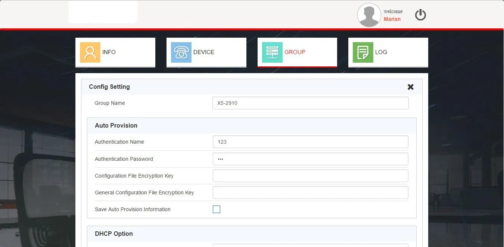Click the Authentication Password field
Image resolution: width=504 pixels, height=247 pixels.
click(x=311, y=159)
